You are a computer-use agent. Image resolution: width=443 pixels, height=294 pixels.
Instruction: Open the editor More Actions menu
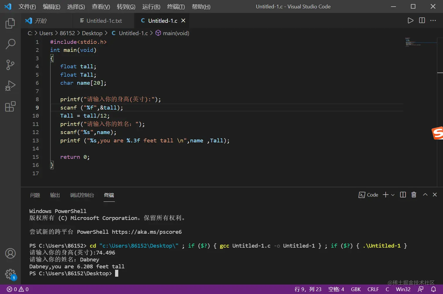(x=433, y=20)
